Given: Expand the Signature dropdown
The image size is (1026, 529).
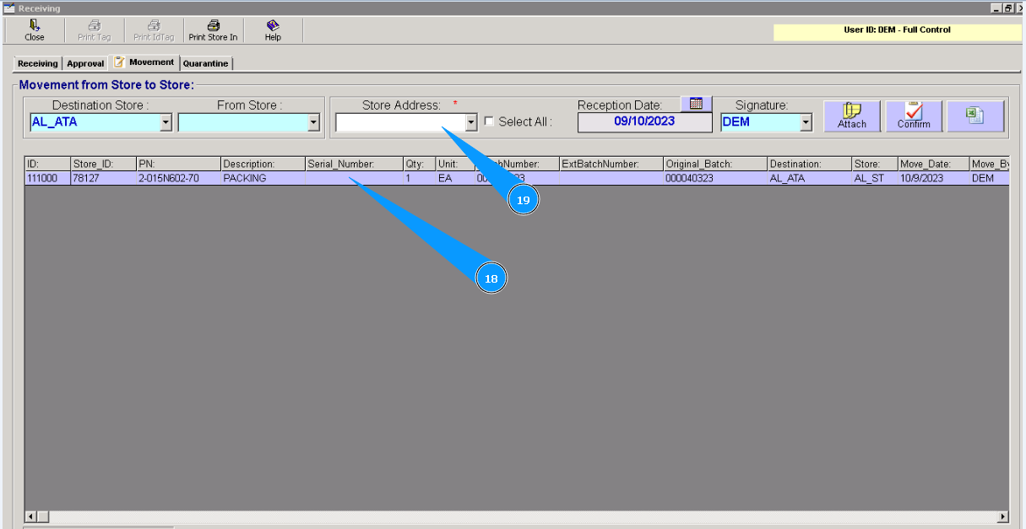Looking at the screenshot, I should coord(806,122).
